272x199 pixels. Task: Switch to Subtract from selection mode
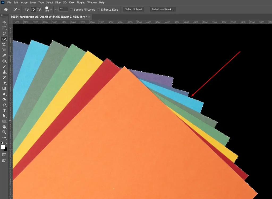click(x=39, y=10)
